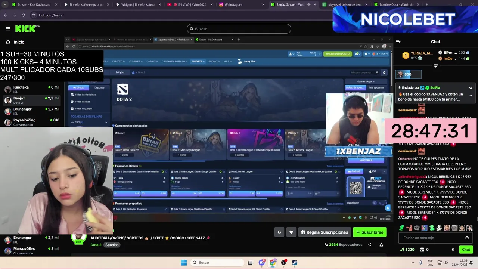478x269 pixels.
Task: Show hidden system tray icons
Action: pyautogui.click(x=413, y=263)
